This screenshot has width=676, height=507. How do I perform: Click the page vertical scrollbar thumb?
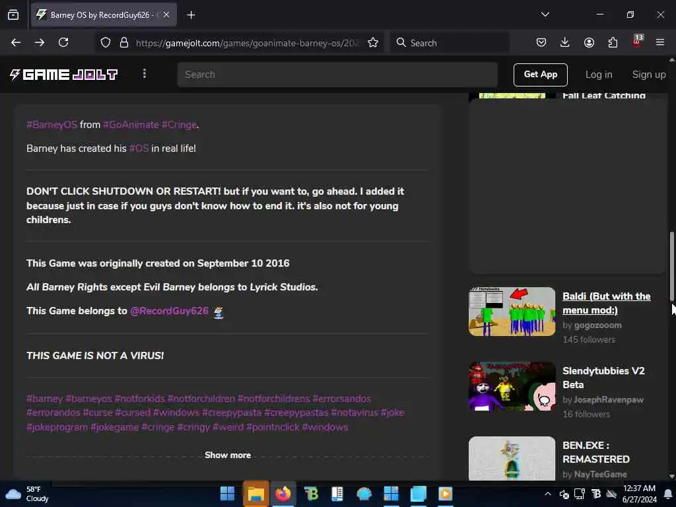(671, 267)
